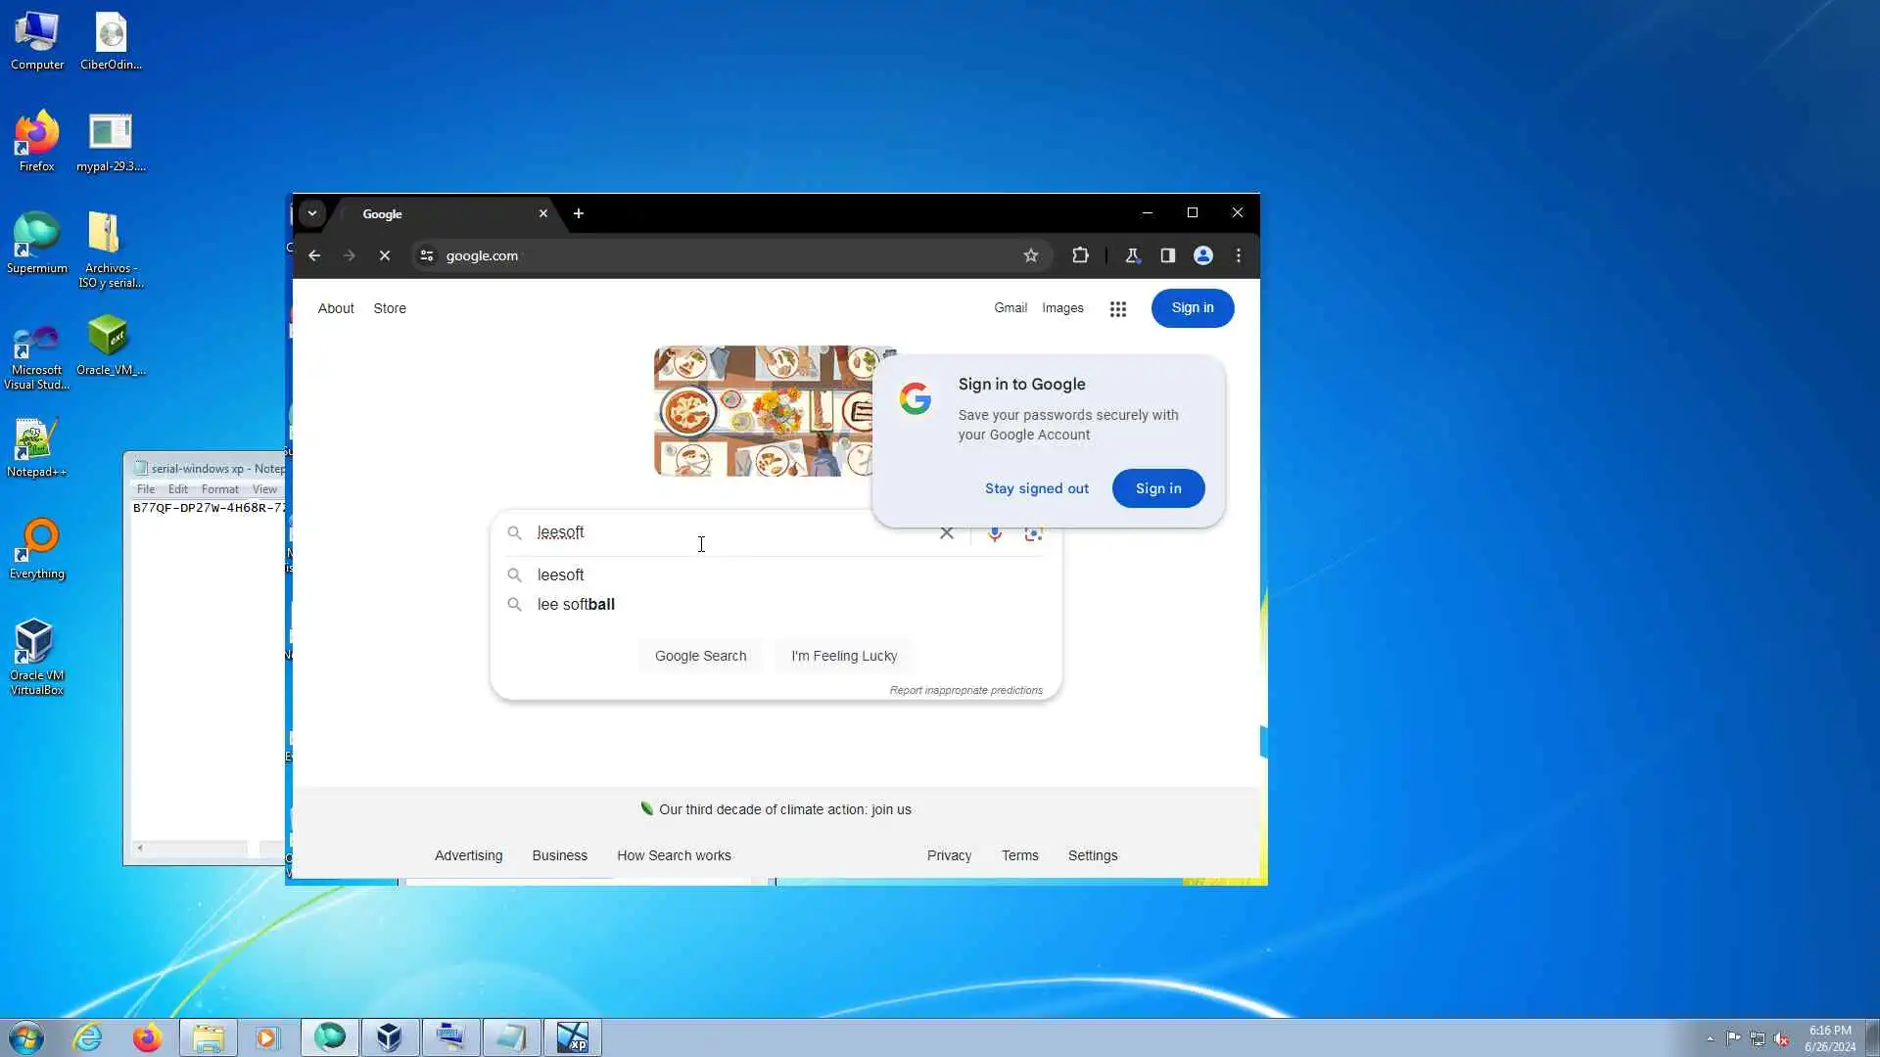1880x1057 pixels.
Task: Open Google apps grid icon
Action: click(1117, 309)
